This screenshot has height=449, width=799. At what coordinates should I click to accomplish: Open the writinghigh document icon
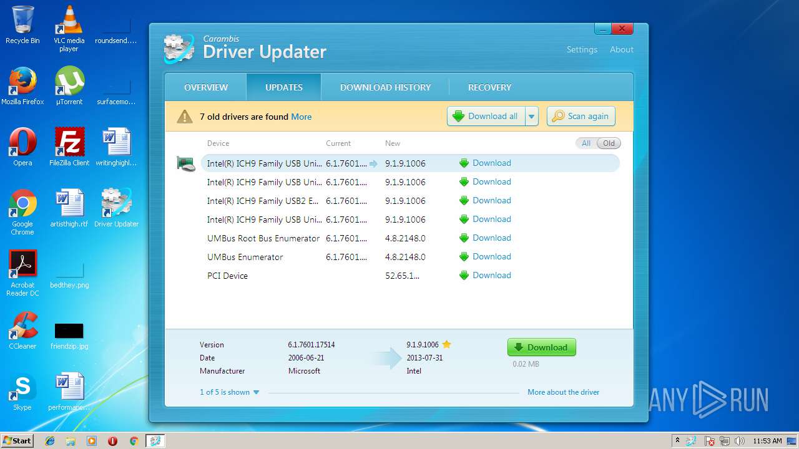tap(116, 147)
